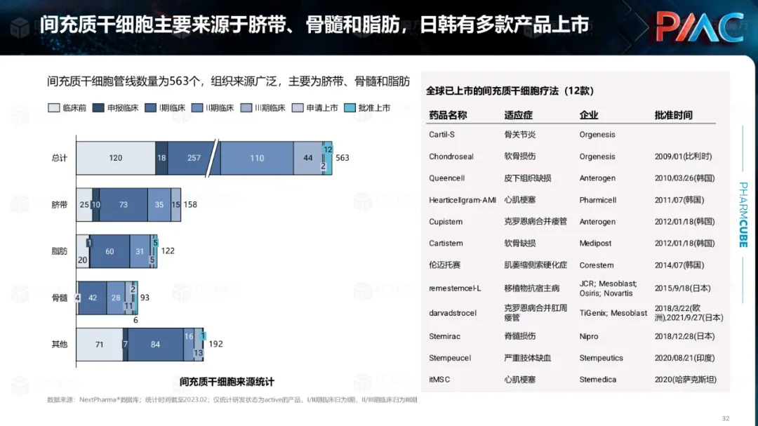
Task: Click the 脂肪 bar label
Action: click(x=60, y=251)
